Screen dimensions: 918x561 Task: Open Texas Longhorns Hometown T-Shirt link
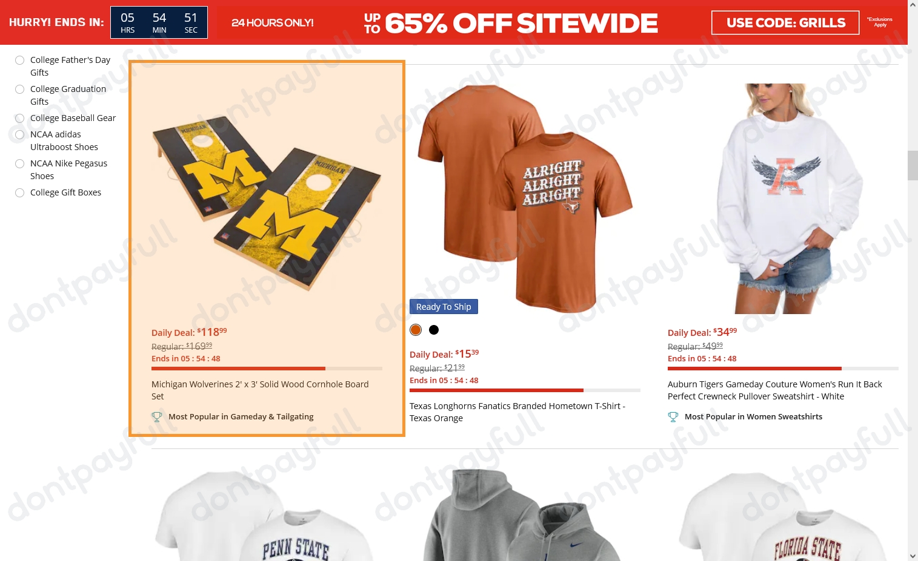(x=517, y=412)
